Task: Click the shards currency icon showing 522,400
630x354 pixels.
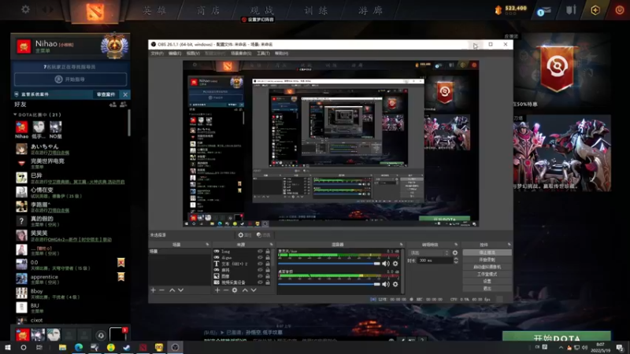Action: tap(498, 10)
